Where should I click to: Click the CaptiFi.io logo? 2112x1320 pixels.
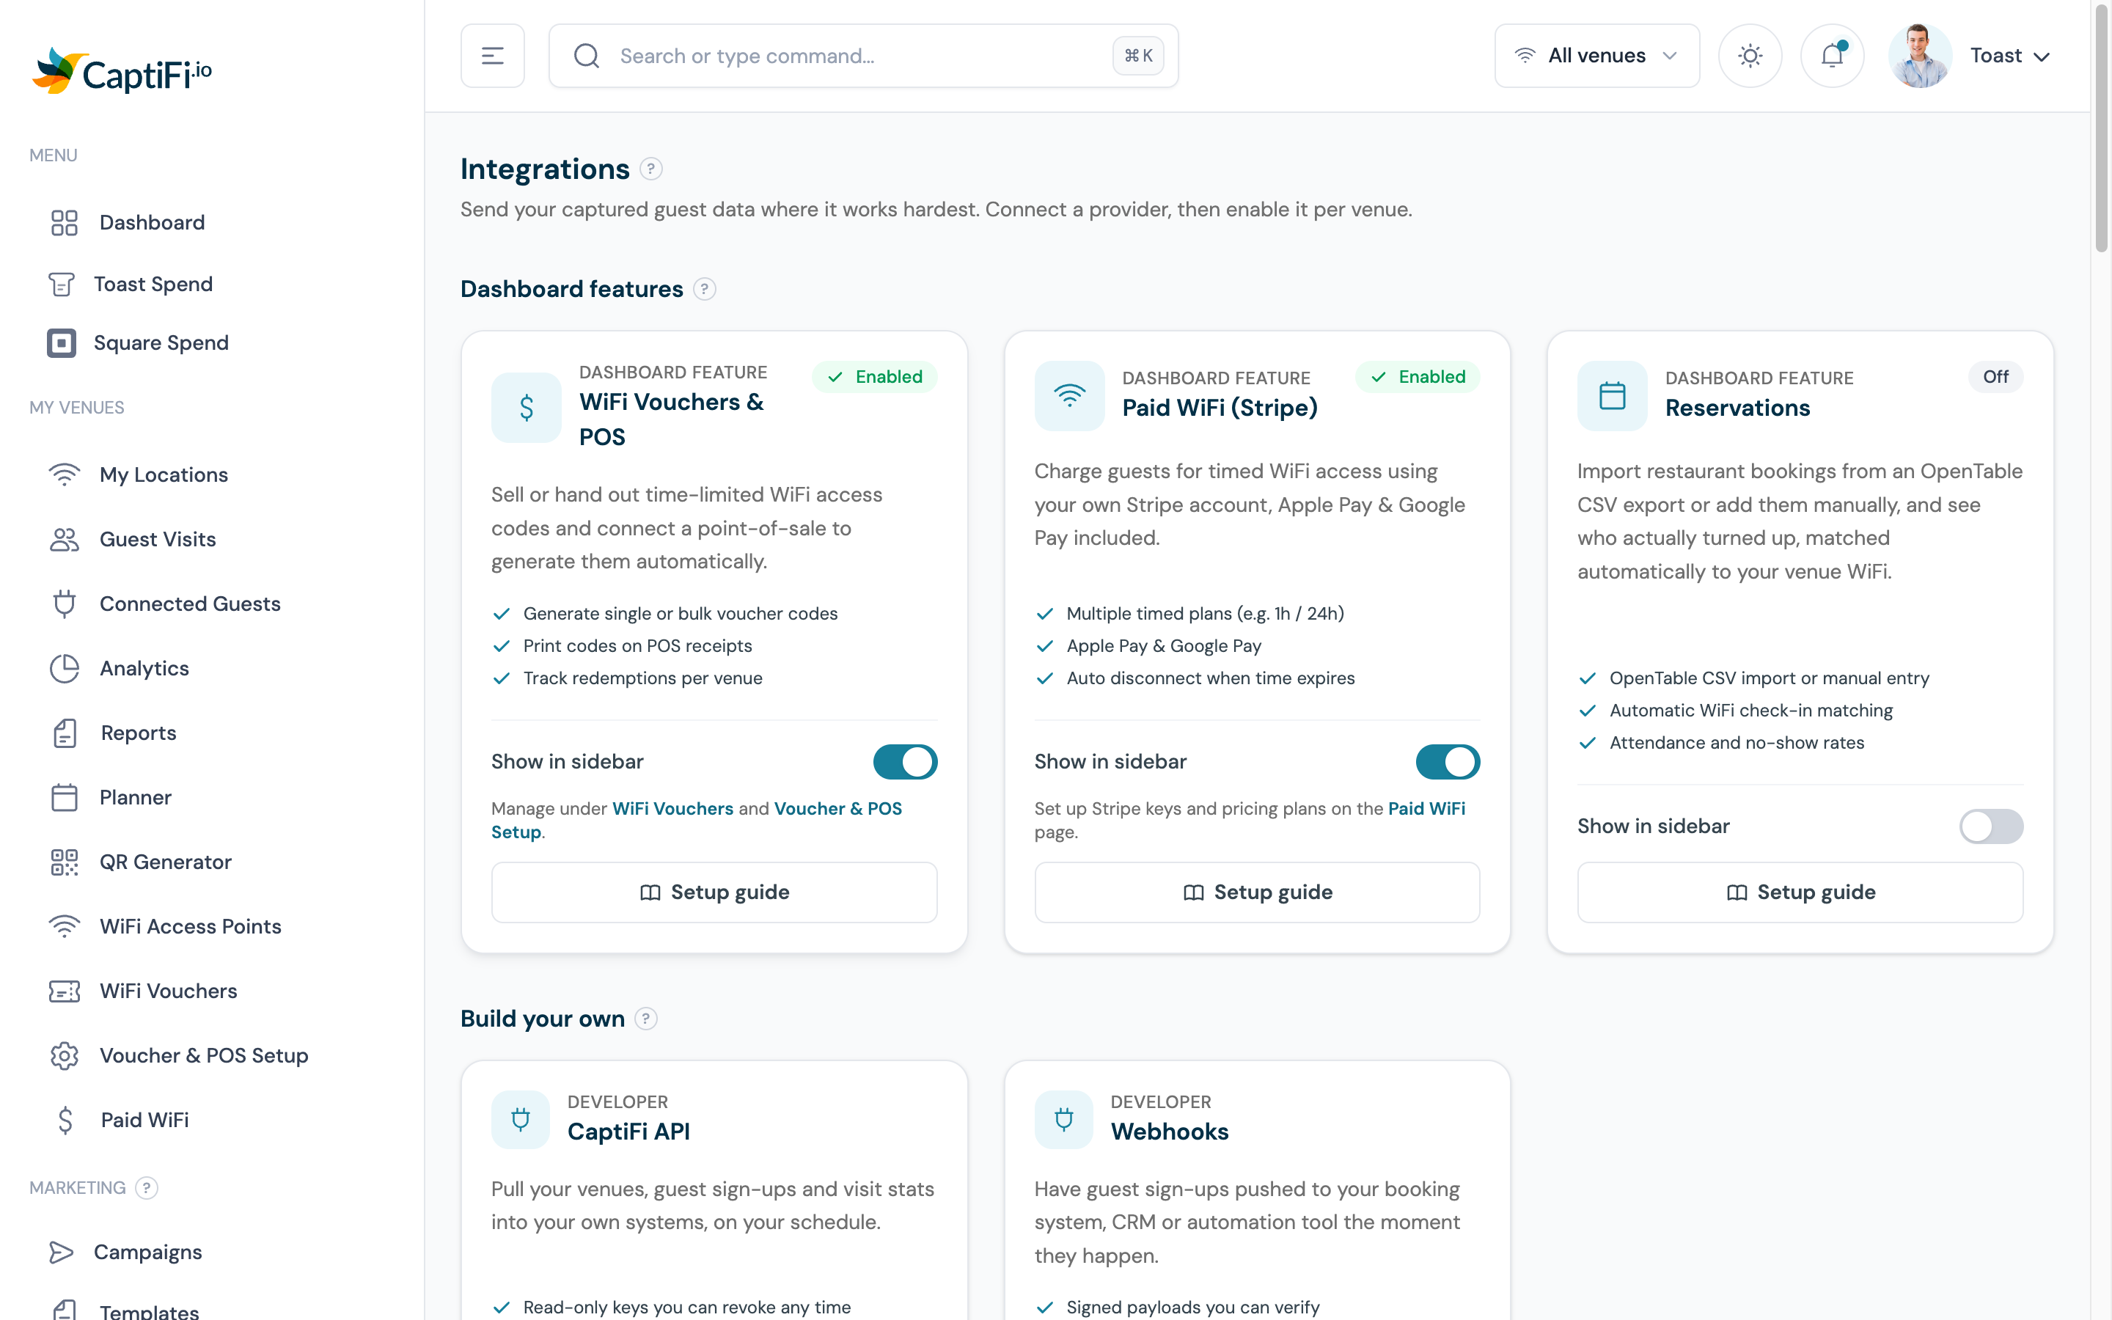click(x=122, y=70)
